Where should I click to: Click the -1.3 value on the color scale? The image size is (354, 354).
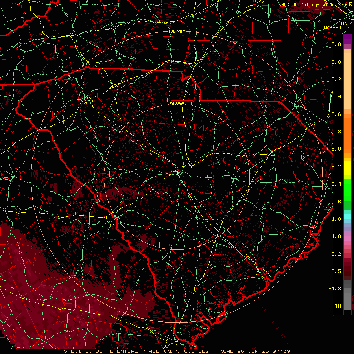pos(335,289)
